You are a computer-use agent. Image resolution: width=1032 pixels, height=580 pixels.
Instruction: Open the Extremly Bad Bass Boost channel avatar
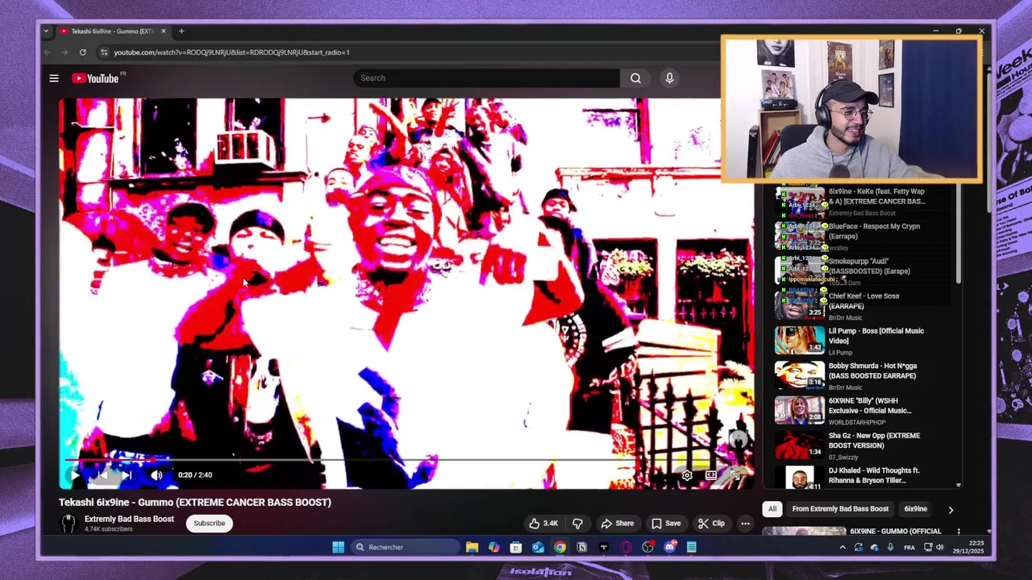[69, 524]
